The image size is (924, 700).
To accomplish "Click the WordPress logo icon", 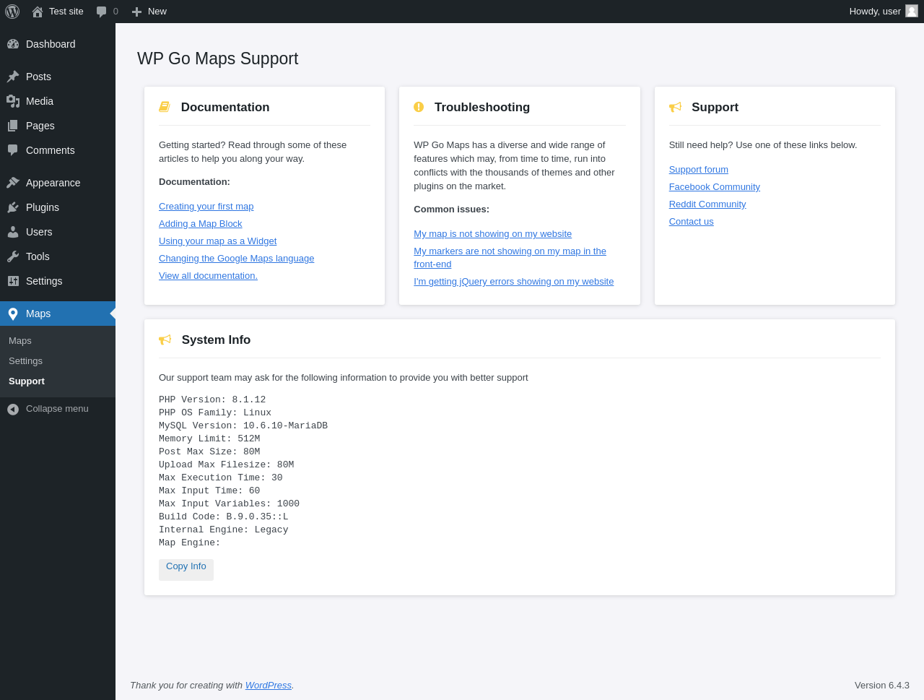I will (x=12, y=12).
